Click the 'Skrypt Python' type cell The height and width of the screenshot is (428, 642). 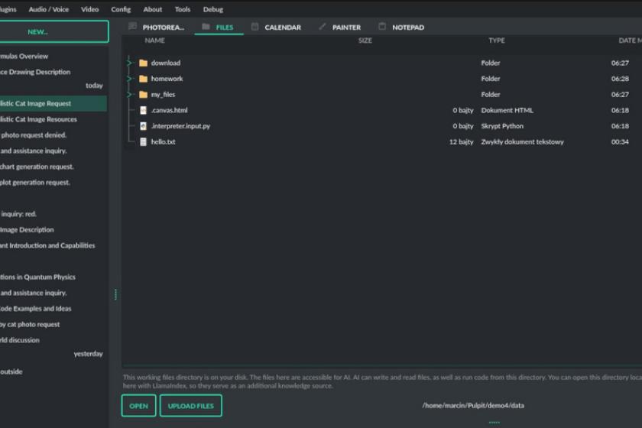[502, 126]
